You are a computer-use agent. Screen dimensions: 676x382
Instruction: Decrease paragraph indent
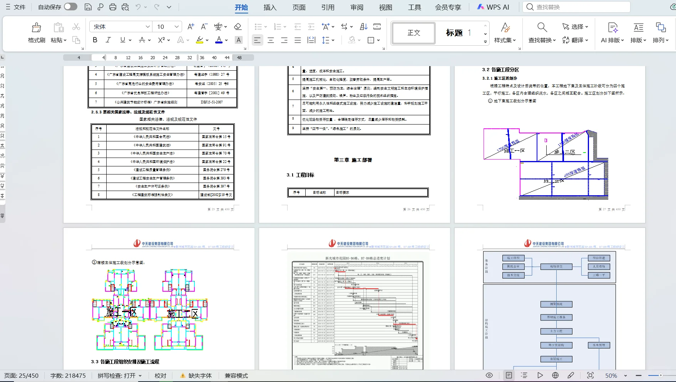[298, 27]
